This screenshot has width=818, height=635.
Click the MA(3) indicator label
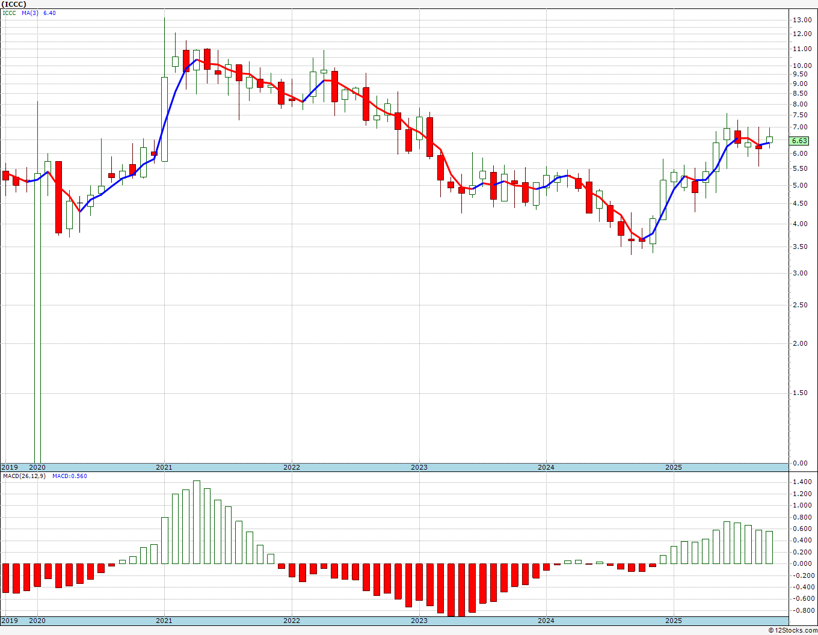tap(30, 13)
